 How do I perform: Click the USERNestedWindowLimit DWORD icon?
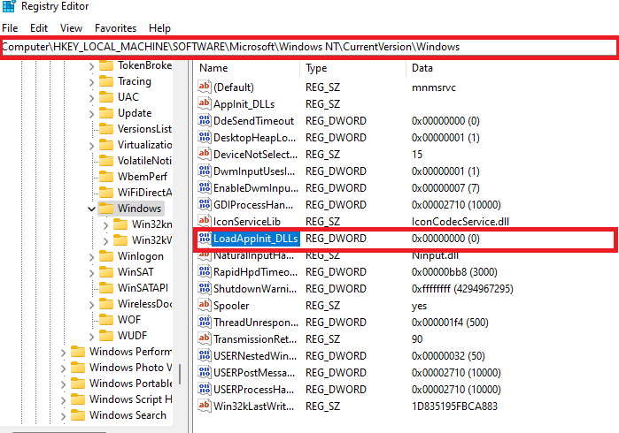(205, 356)
